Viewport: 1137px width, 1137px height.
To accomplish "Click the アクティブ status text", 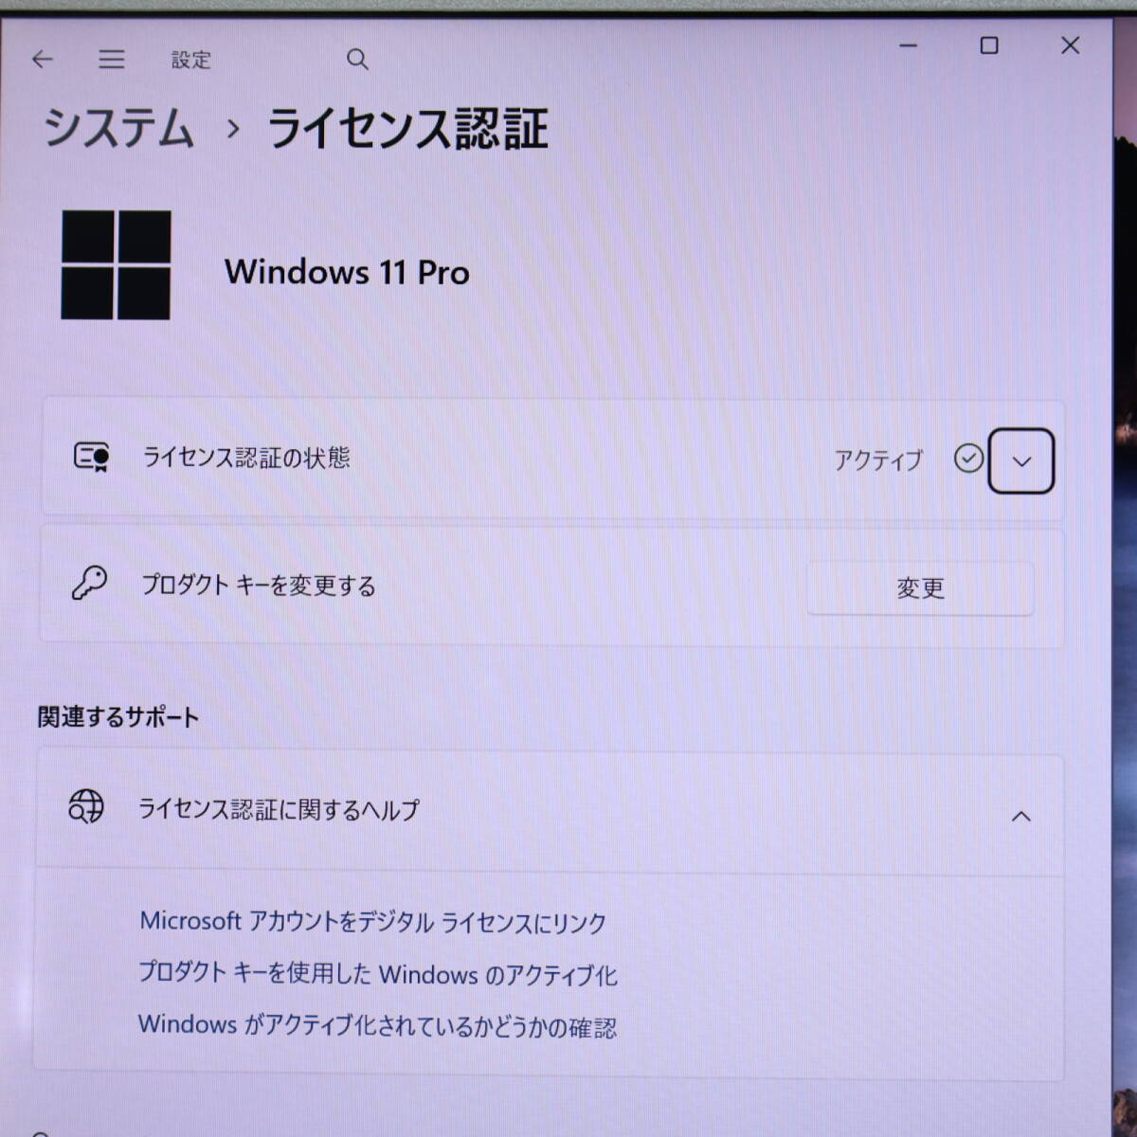I will pos(878,460).
